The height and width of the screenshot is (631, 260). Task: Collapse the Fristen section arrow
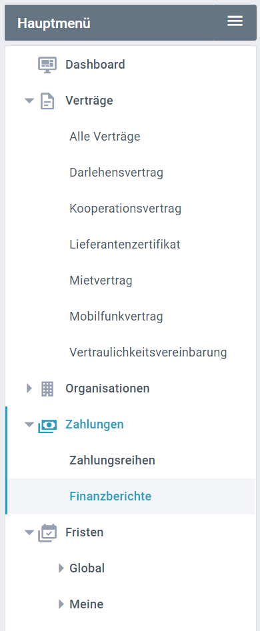(29, 532)
